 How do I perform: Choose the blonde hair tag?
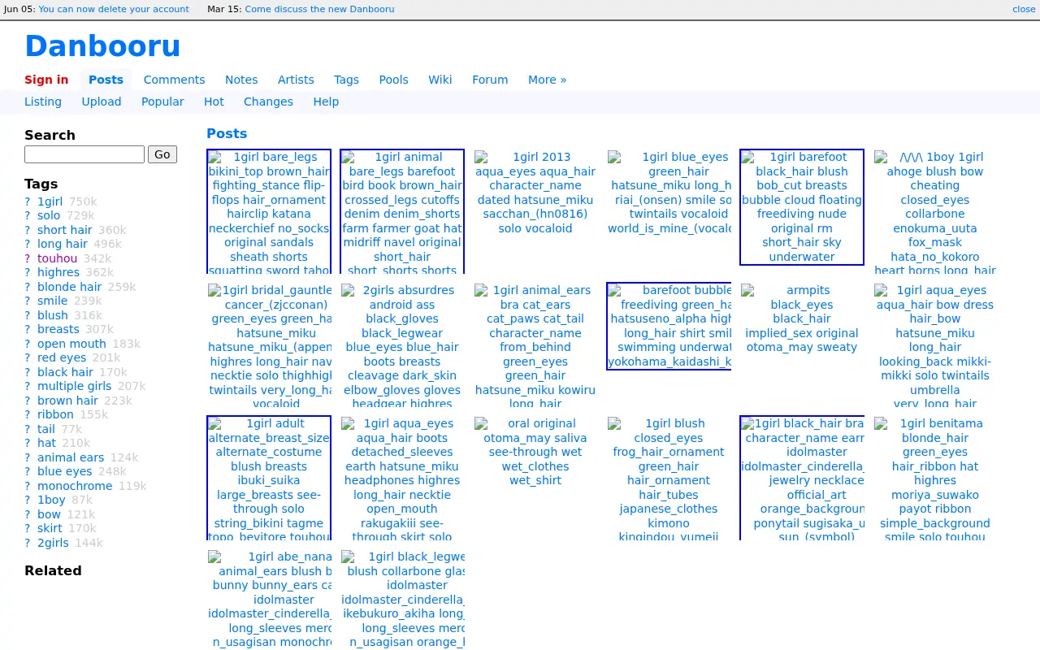pyautogui.click(x=70, y=287)
